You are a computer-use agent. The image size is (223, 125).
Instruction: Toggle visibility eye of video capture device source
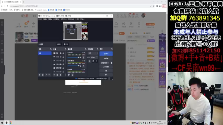(61, 68)
